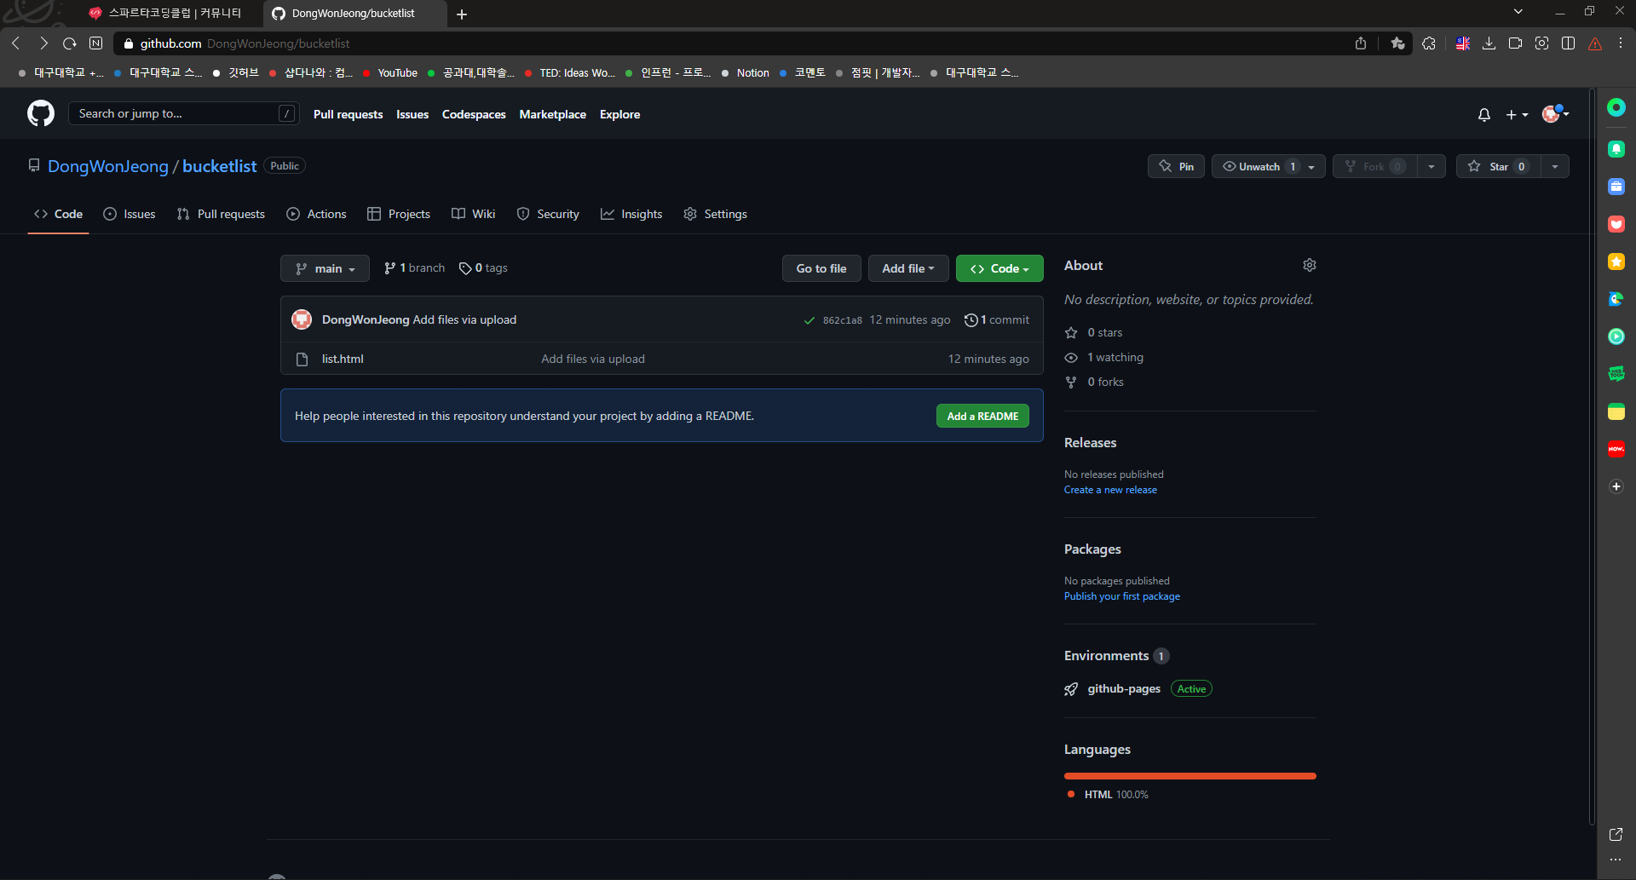Open the plus create-new menu
The height and width of the screenshot is (880, 1636).
[1517, 114]
